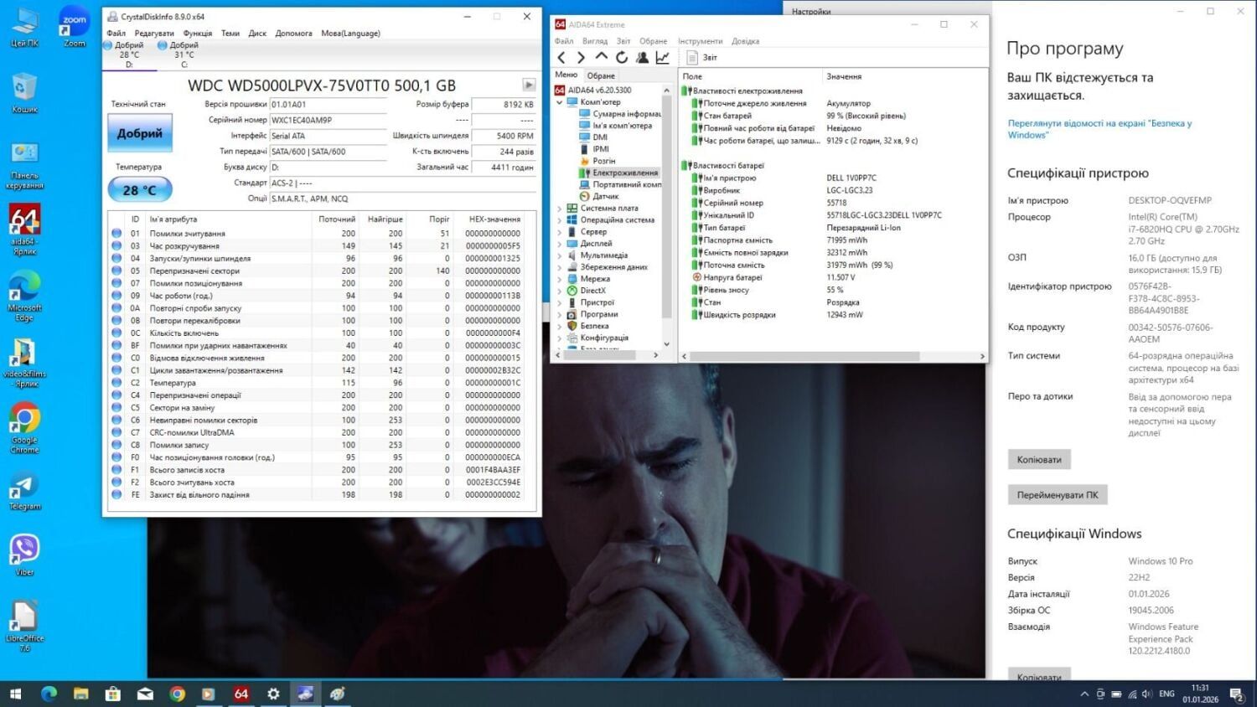This screenshot has height=707, width=1257.
Task: Click the Перейменувати ПК button
Action: (x=1057, y=495)
